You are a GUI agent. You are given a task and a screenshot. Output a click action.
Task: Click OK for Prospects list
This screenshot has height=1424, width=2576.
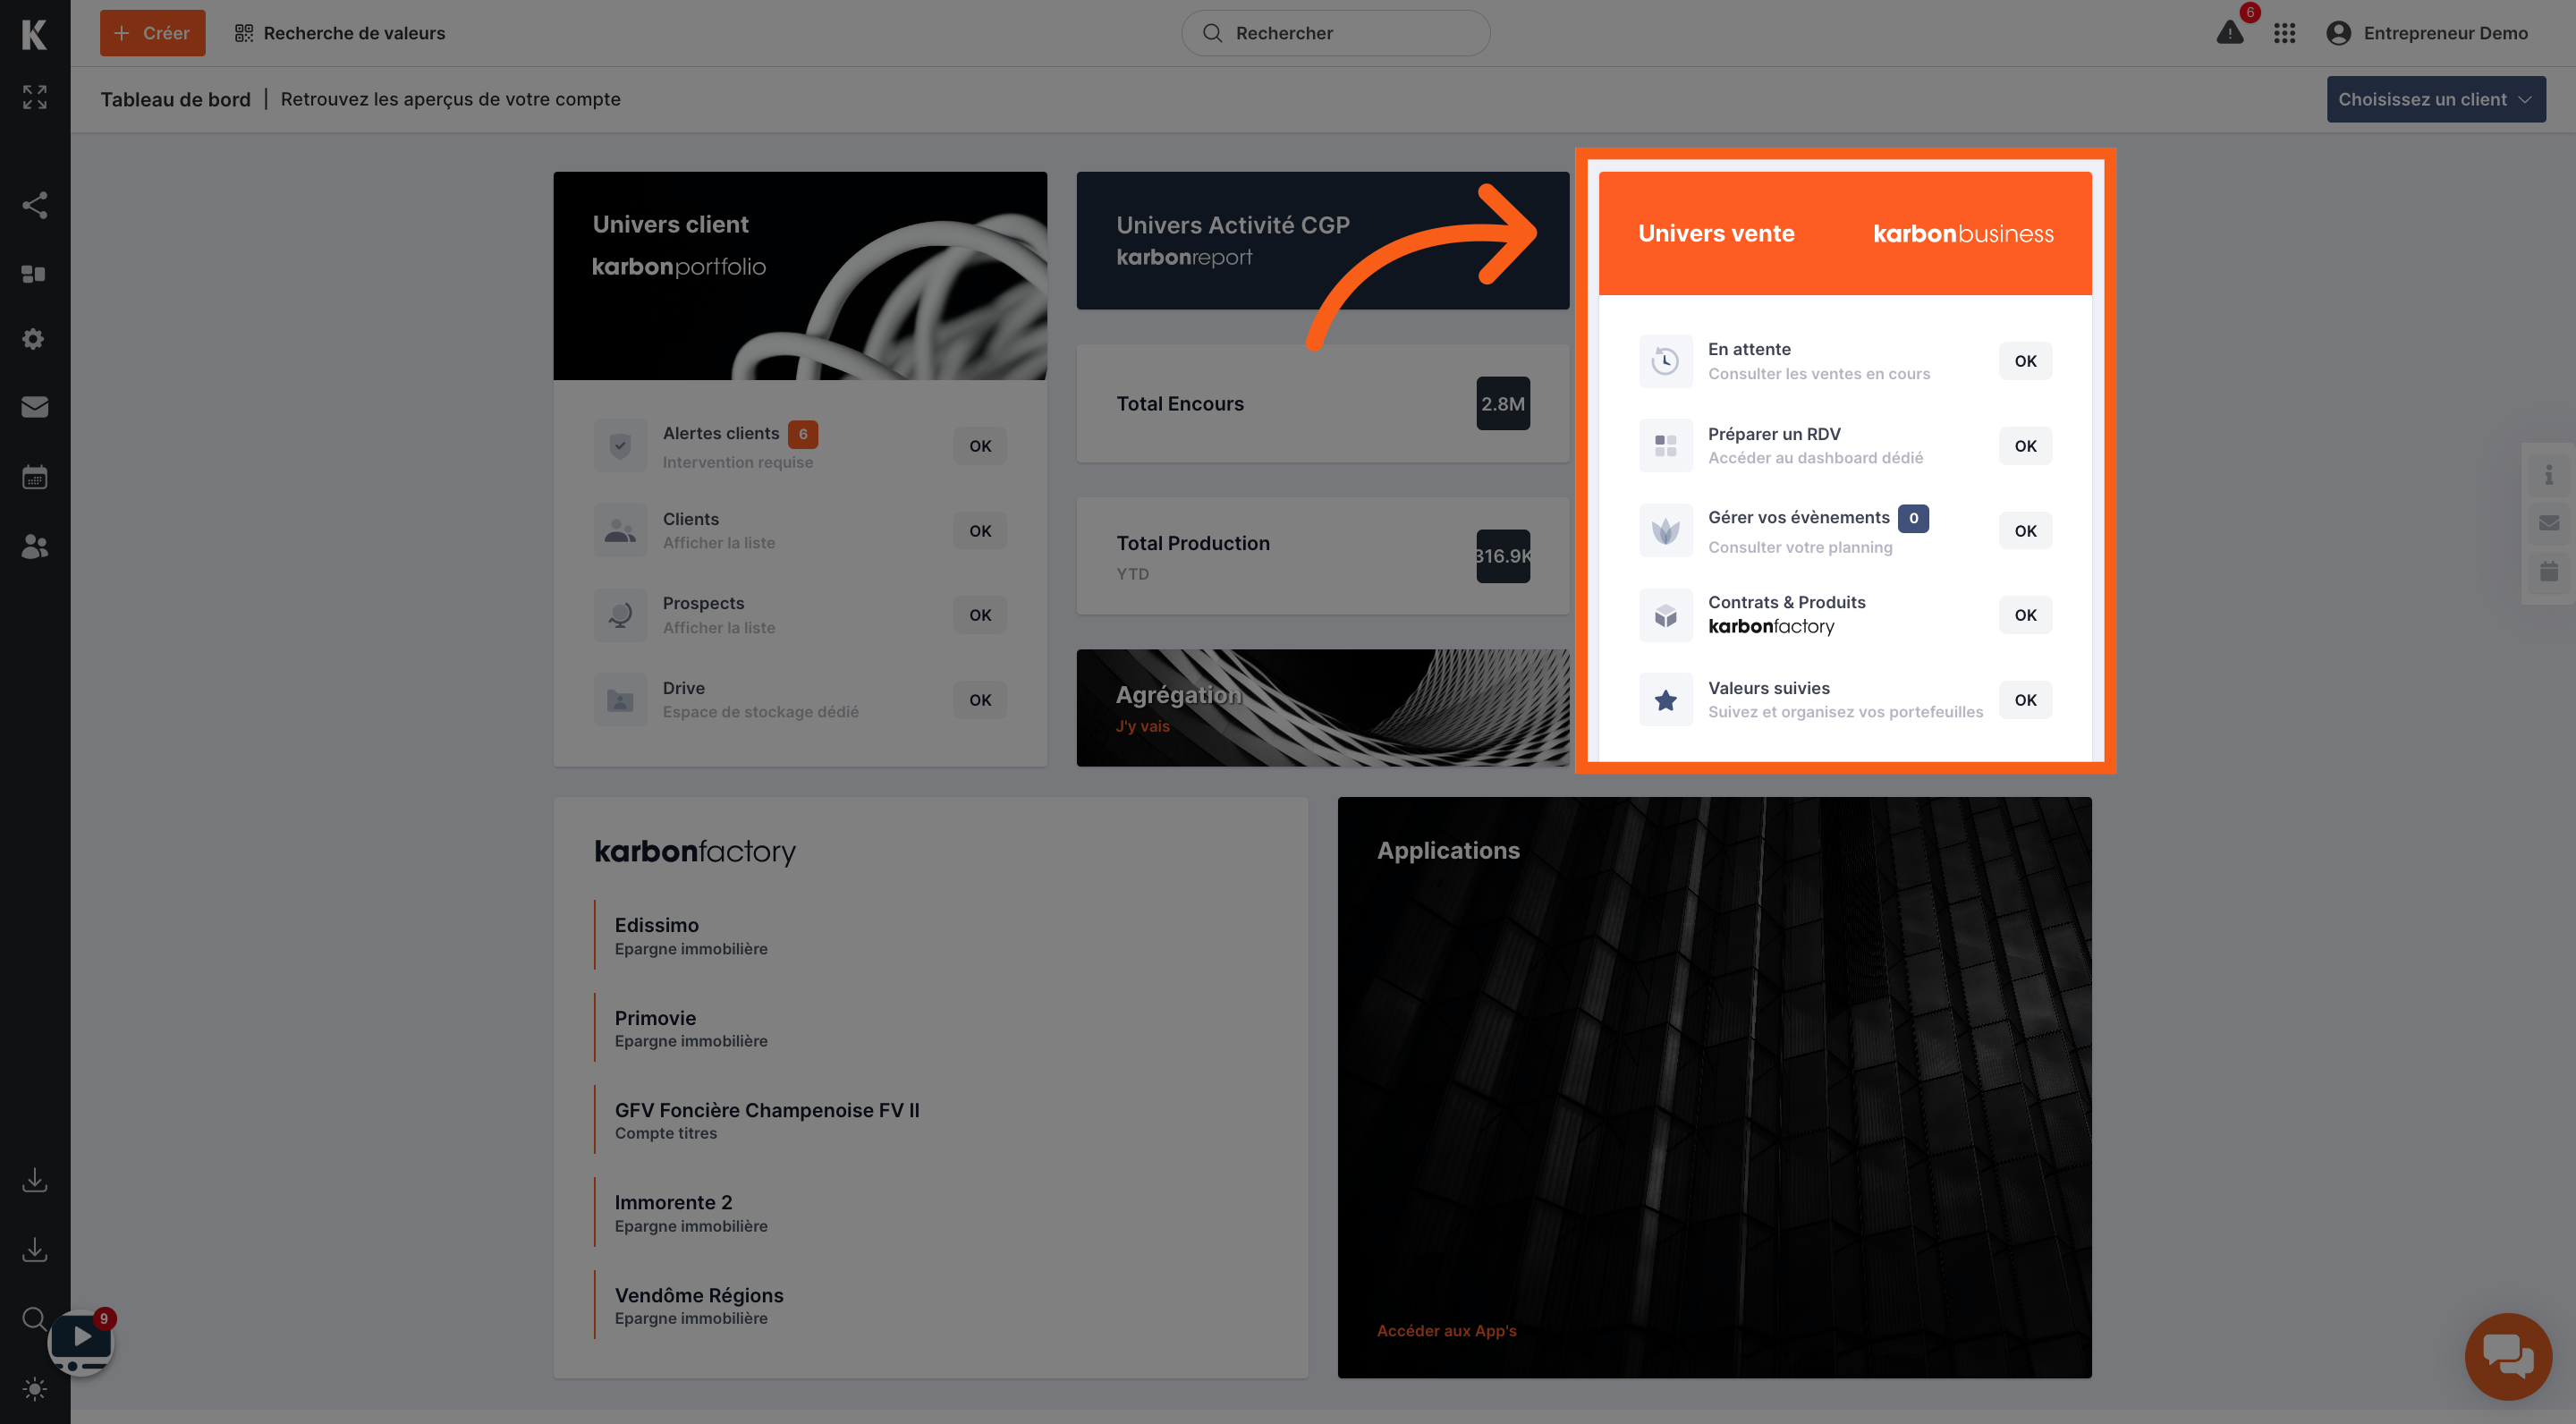(979, 615)
